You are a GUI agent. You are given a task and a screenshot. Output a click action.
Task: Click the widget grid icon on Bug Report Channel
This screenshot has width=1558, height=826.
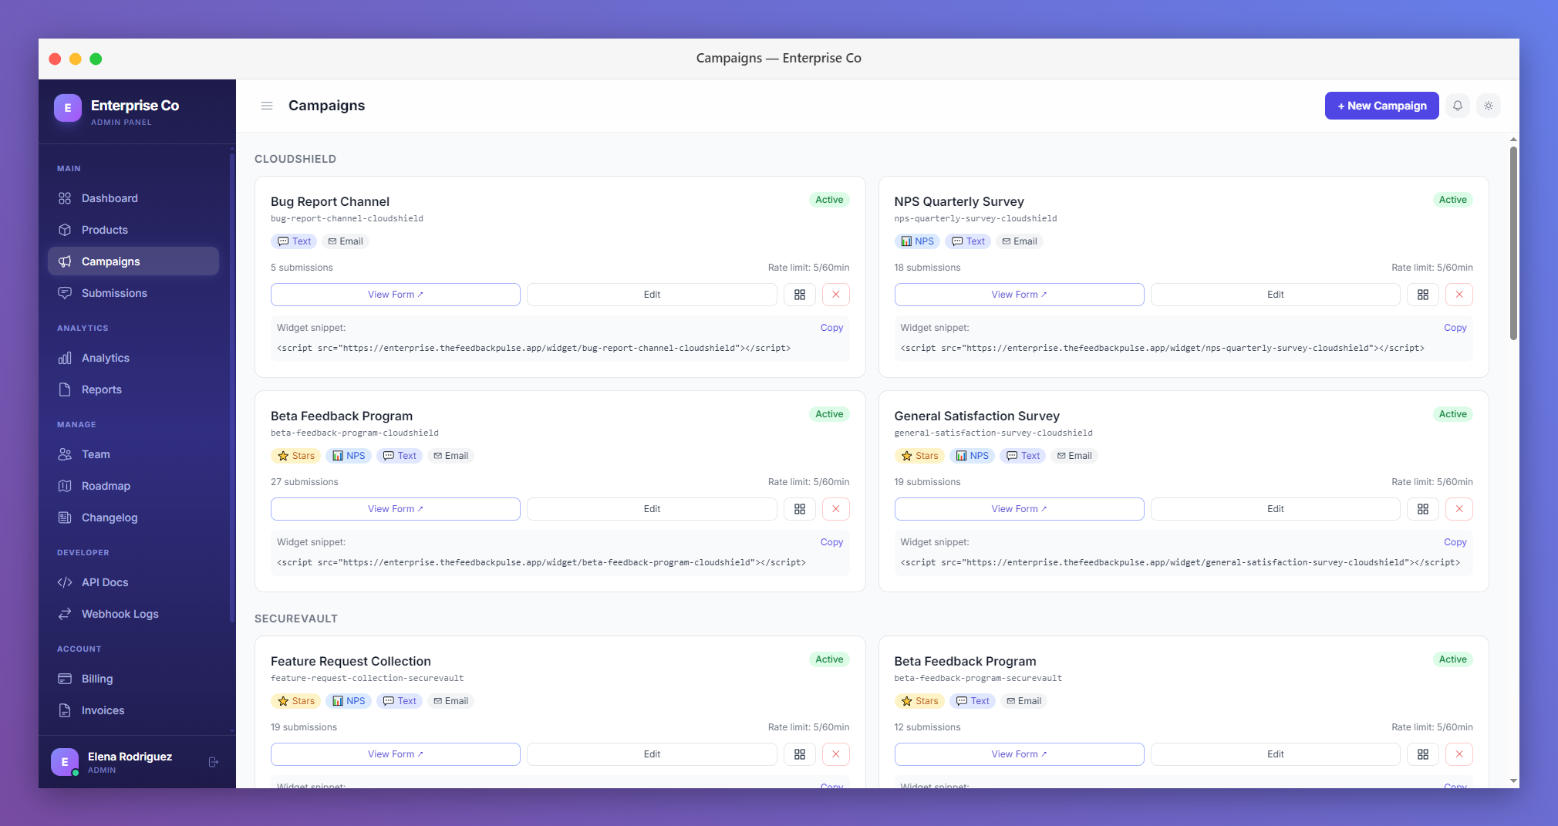click(x=800, y=294)
